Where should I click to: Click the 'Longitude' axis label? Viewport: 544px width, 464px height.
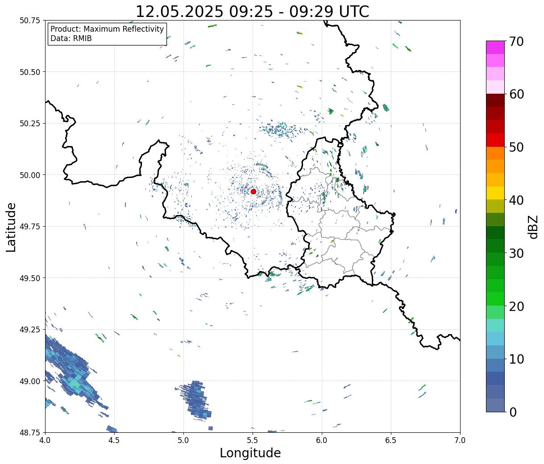pos(250,453)
